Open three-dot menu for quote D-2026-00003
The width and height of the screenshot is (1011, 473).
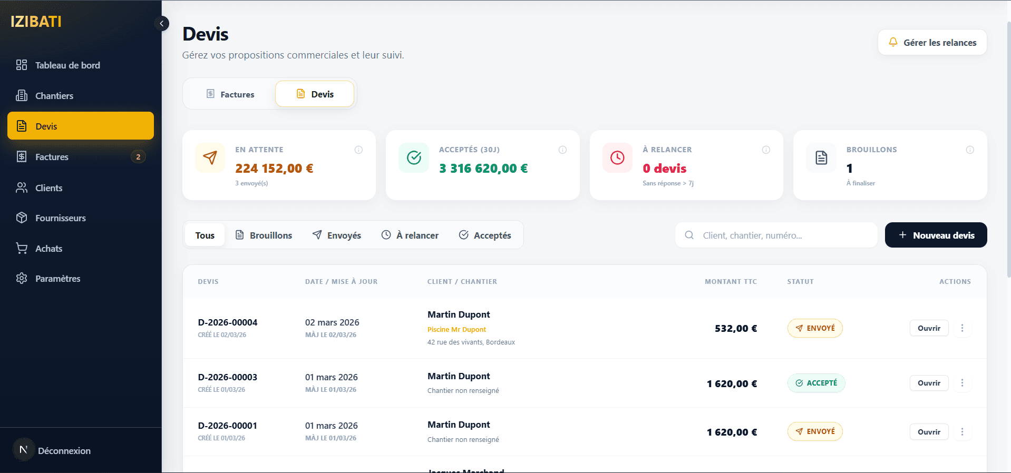pos(962,383)
